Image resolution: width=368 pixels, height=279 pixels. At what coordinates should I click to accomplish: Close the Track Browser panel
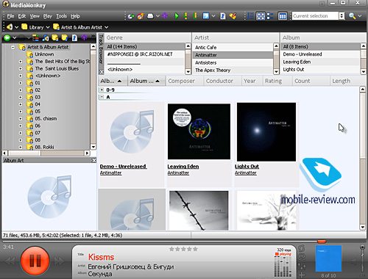(x=101, y=71)
